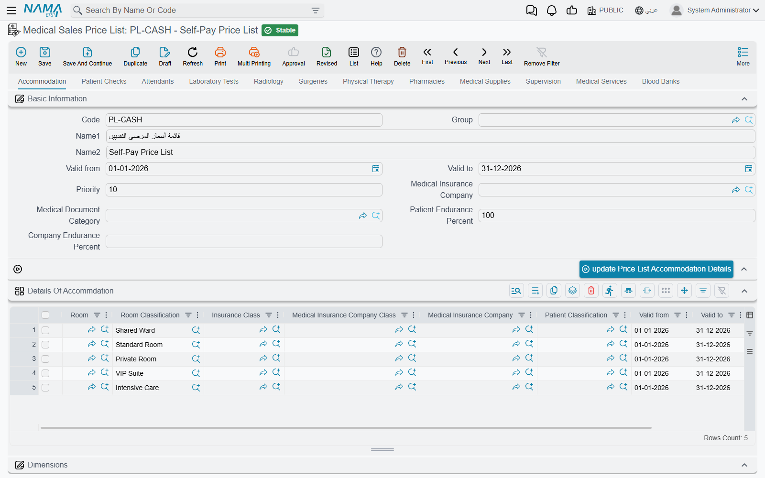
Task: Click the Approval button
Action: click(294, 56)
